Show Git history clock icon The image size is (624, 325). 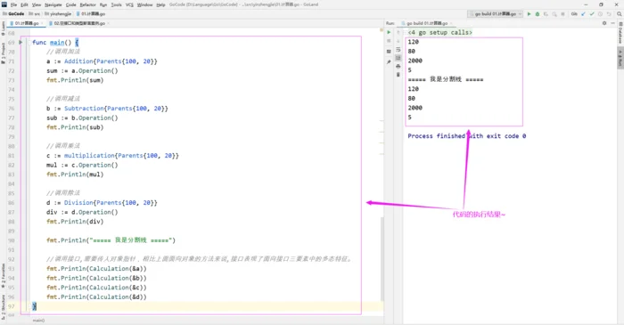click(600, 14)
